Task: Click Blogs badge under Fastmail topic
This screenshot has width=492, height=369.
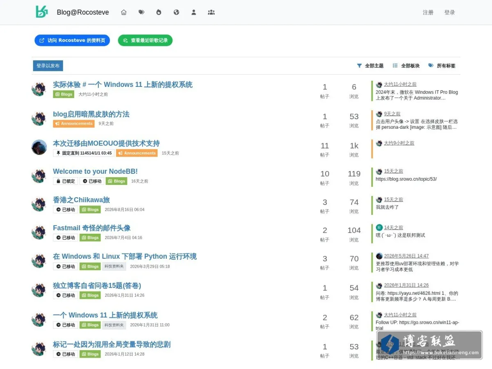Action: pos(90,238)
